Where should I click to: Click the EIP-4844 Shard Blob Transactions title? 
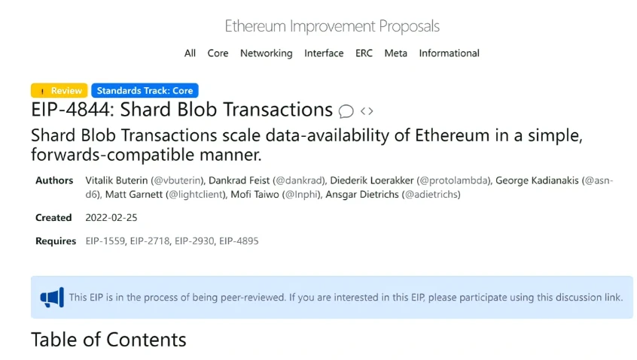click(x=181, y=110)
